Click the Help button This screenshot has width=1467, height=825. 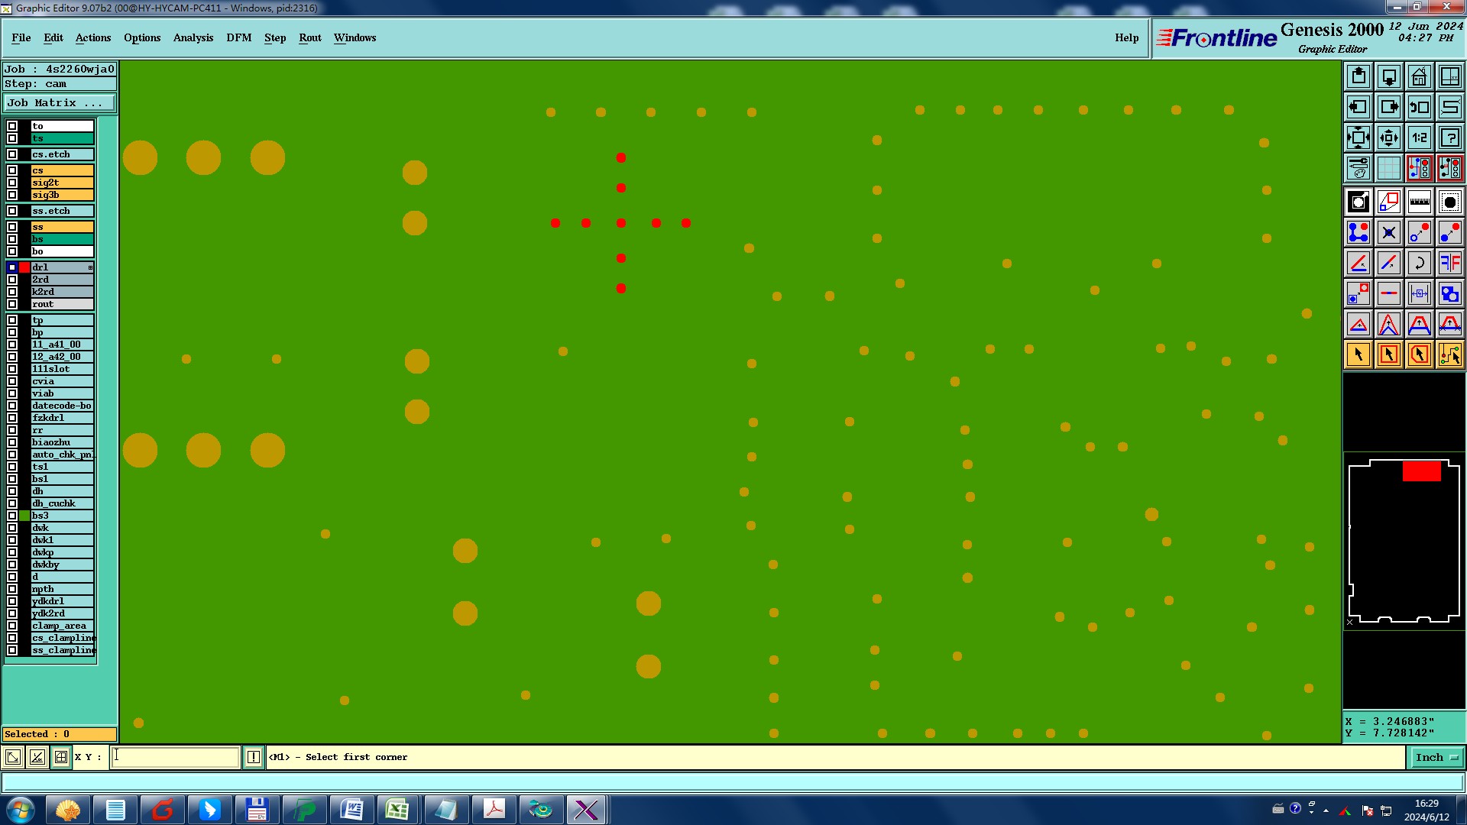pyautogui.click(x=1126, y=37)
